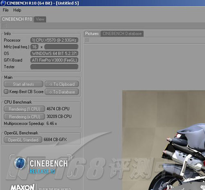
Task: Select the Pictures tab
Action: coord(92,34)
